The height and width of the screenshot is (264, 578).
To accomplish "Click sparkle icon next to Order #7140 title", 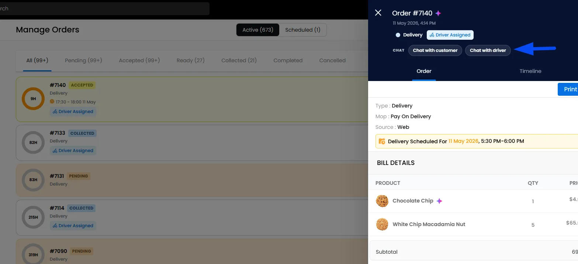I will click(438, 13).
